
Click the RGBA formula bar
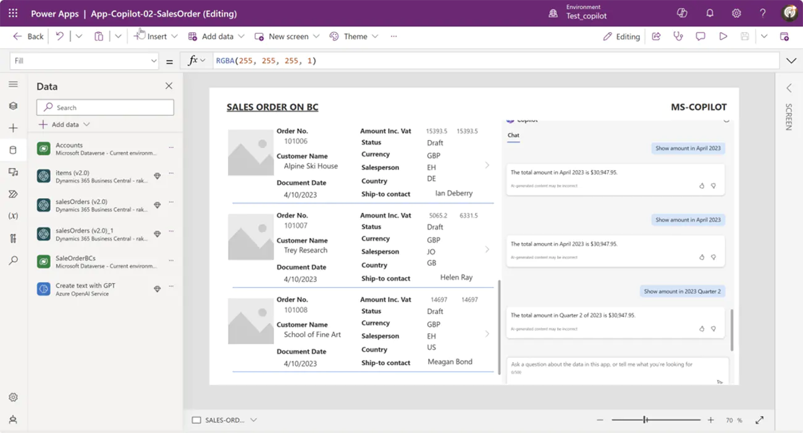496,60
